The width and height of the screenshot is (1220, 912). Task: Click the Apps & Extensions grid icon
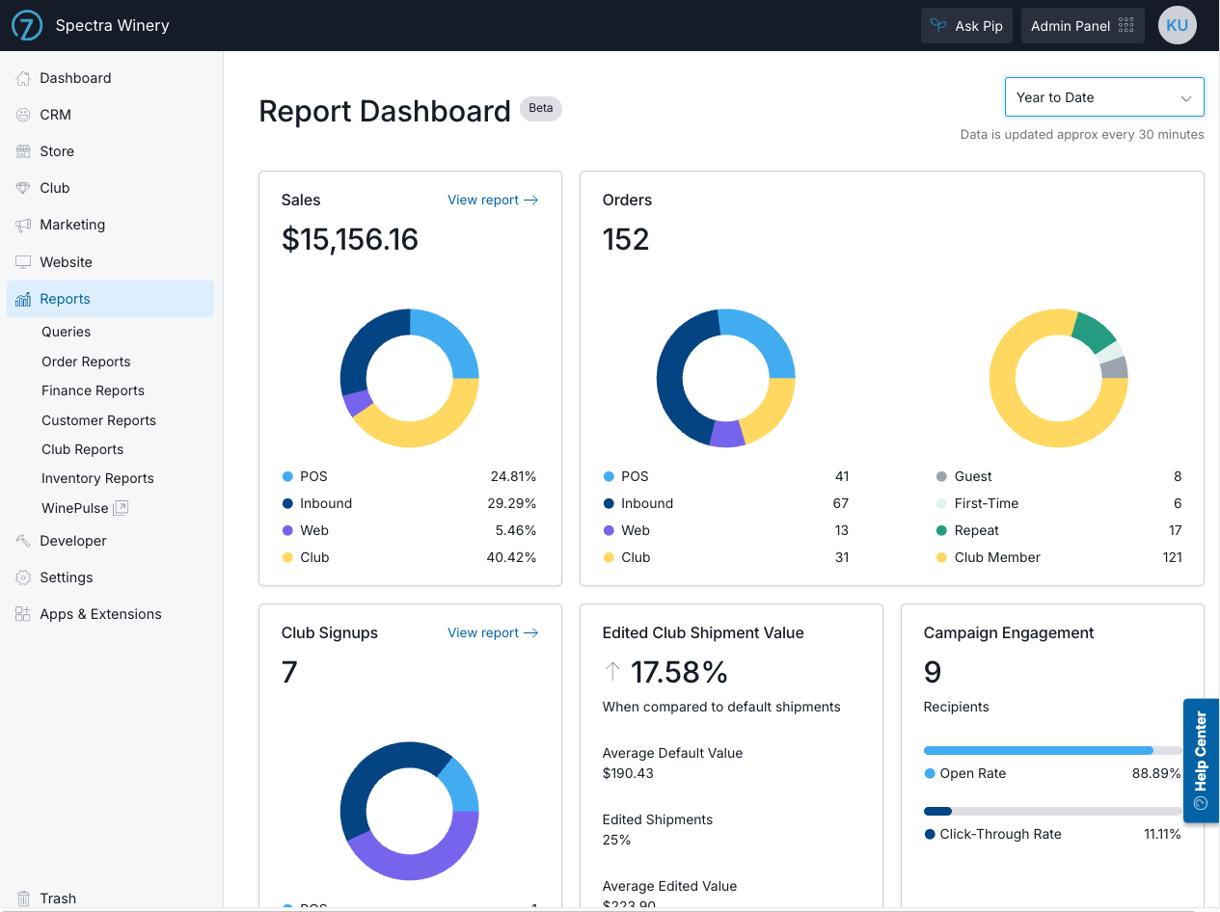(x=23, y=614)
